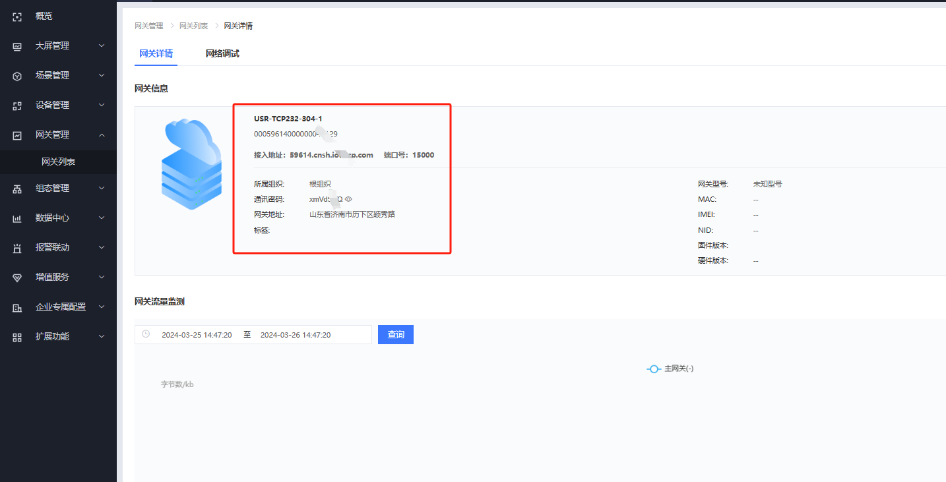This screenshot has width=946, height=482.
Task: Select the 网关详情 tab
Action: click(x=156, y=54)
